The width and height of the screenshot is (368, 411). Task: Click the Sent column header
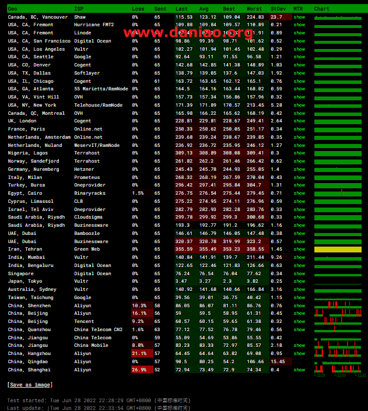pos(160,9)
